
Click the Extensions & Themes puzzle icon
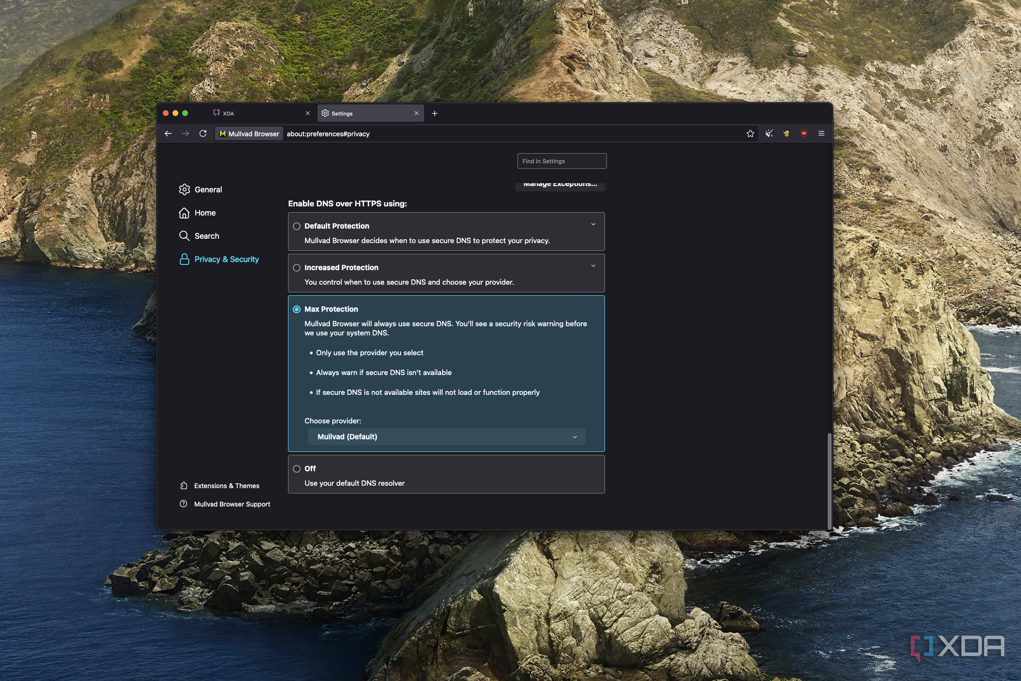(184, 485)
